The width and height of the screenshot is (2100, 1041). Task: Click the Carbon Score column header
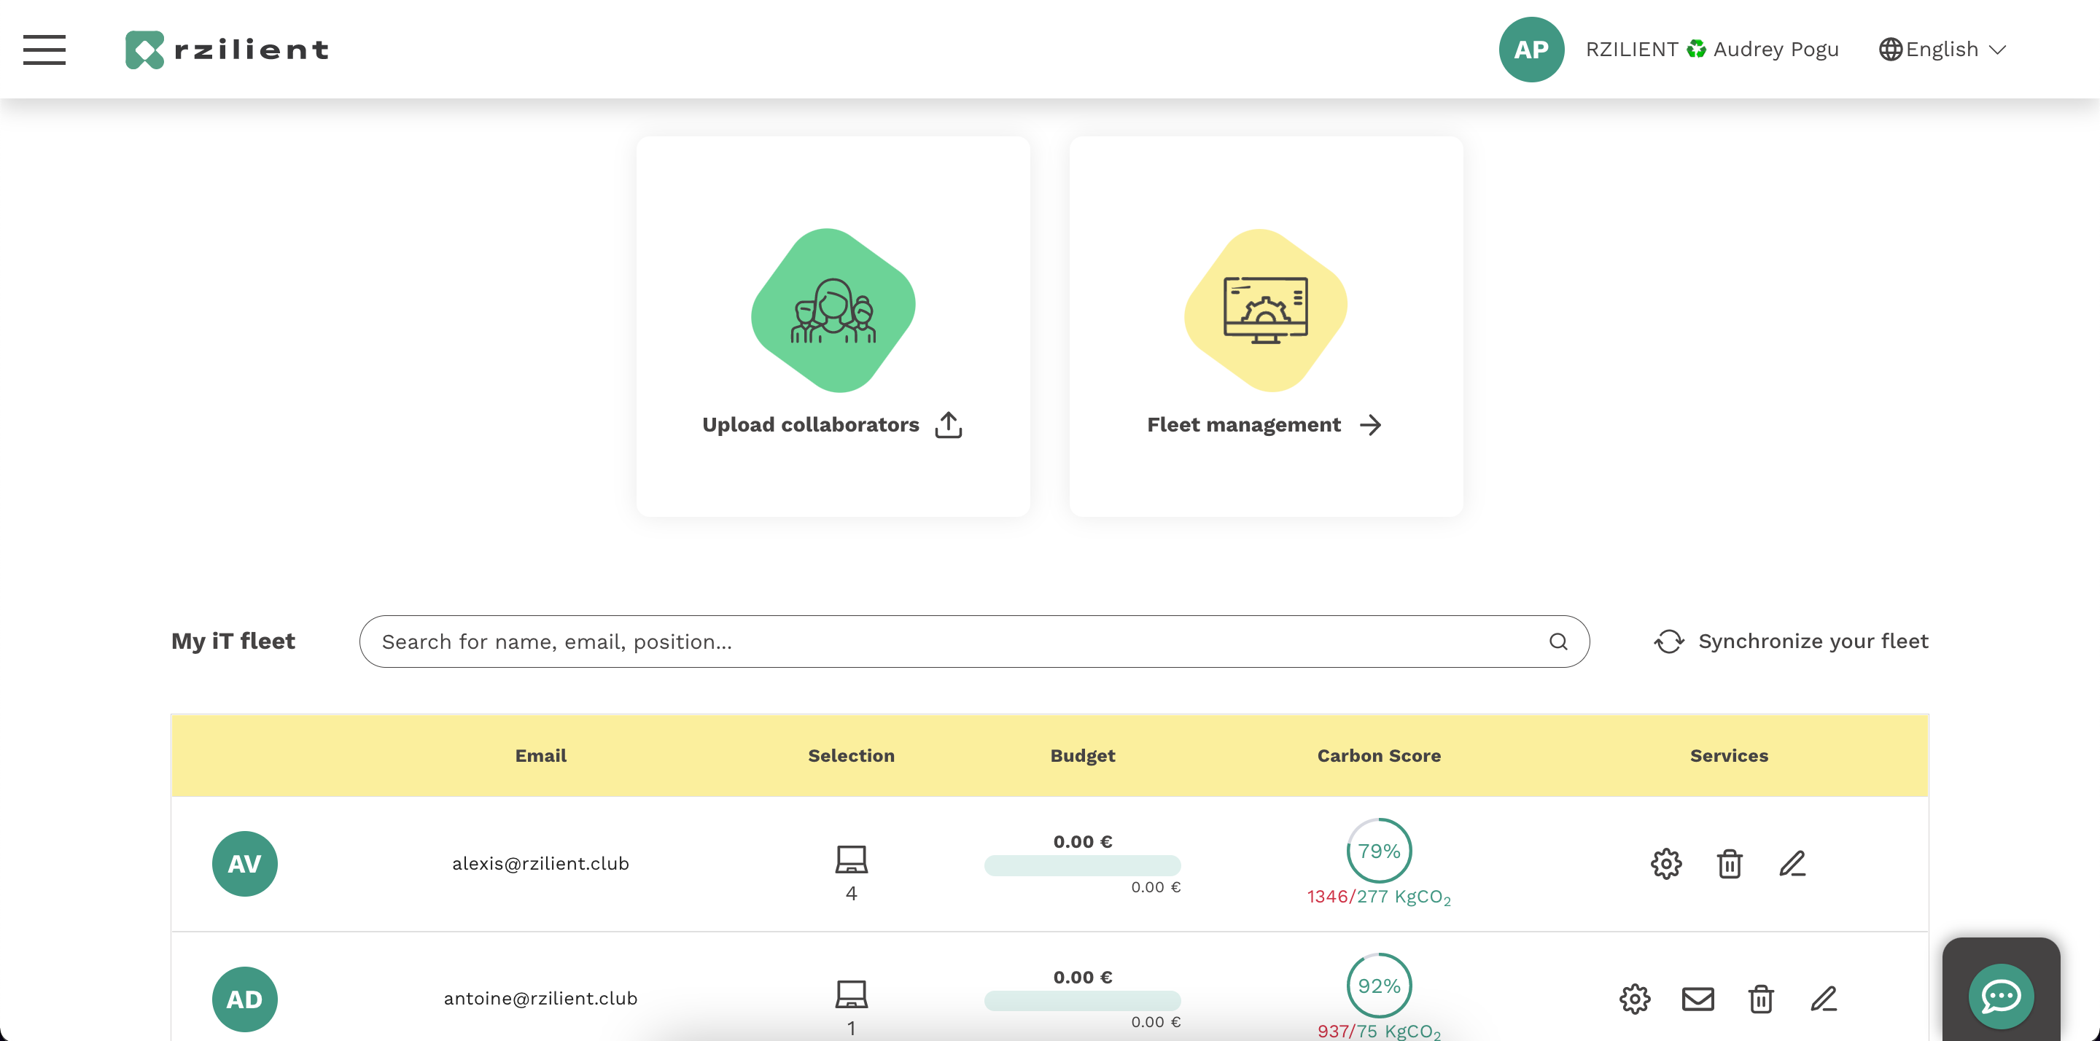tap(1379, 756)
